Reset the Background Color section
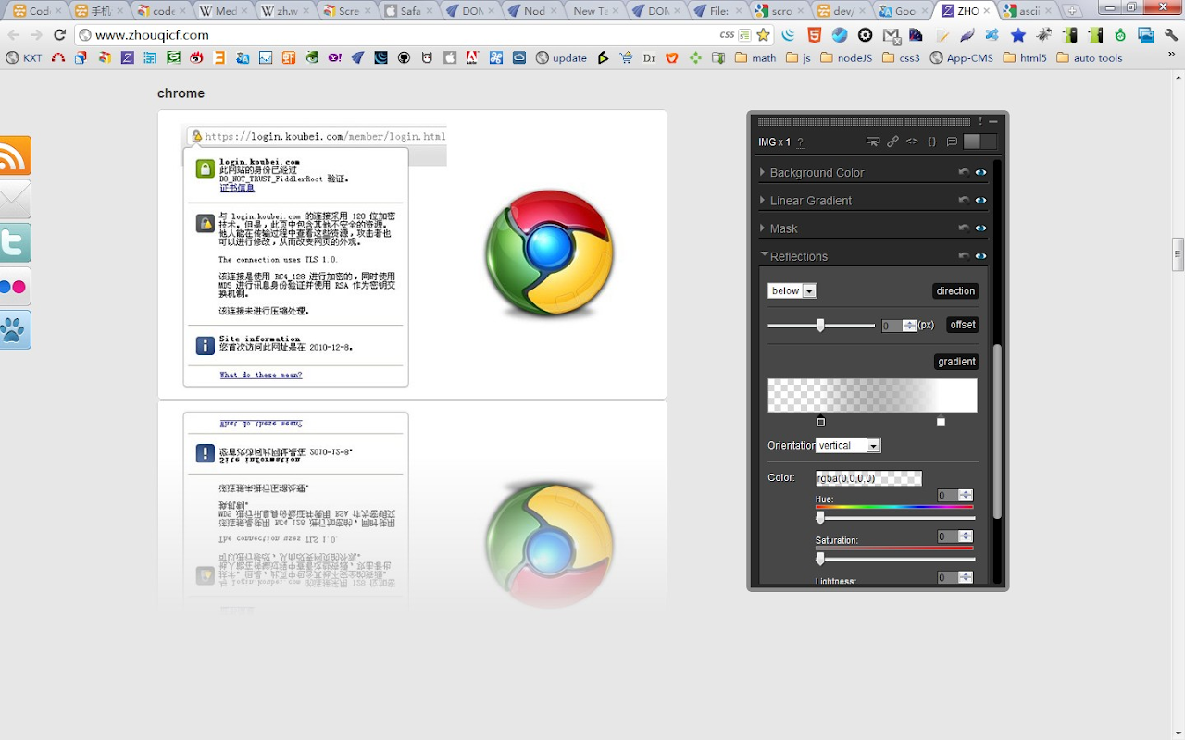 click(964, 172)
